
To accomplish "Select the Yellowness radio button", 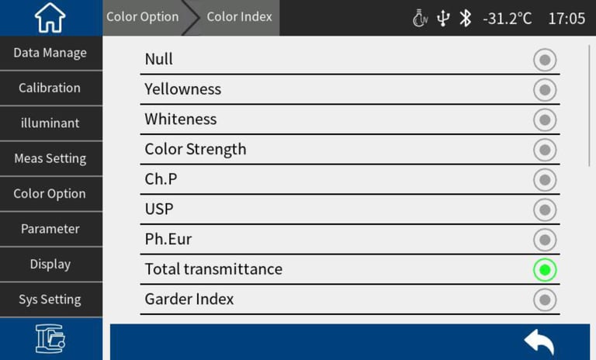I will (545, 90).
